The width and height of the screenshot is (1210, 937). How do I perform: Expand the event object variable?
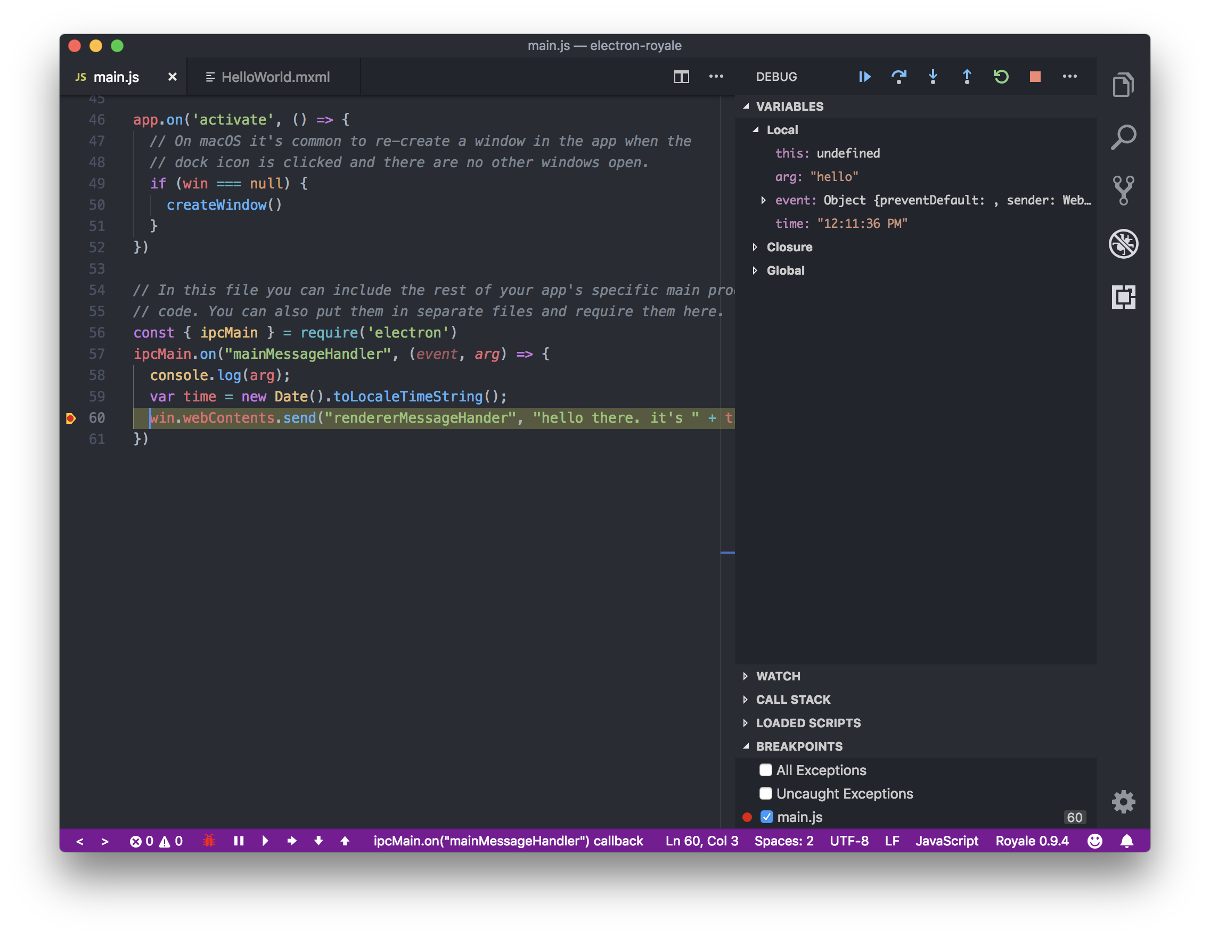[x=764, y=200]
